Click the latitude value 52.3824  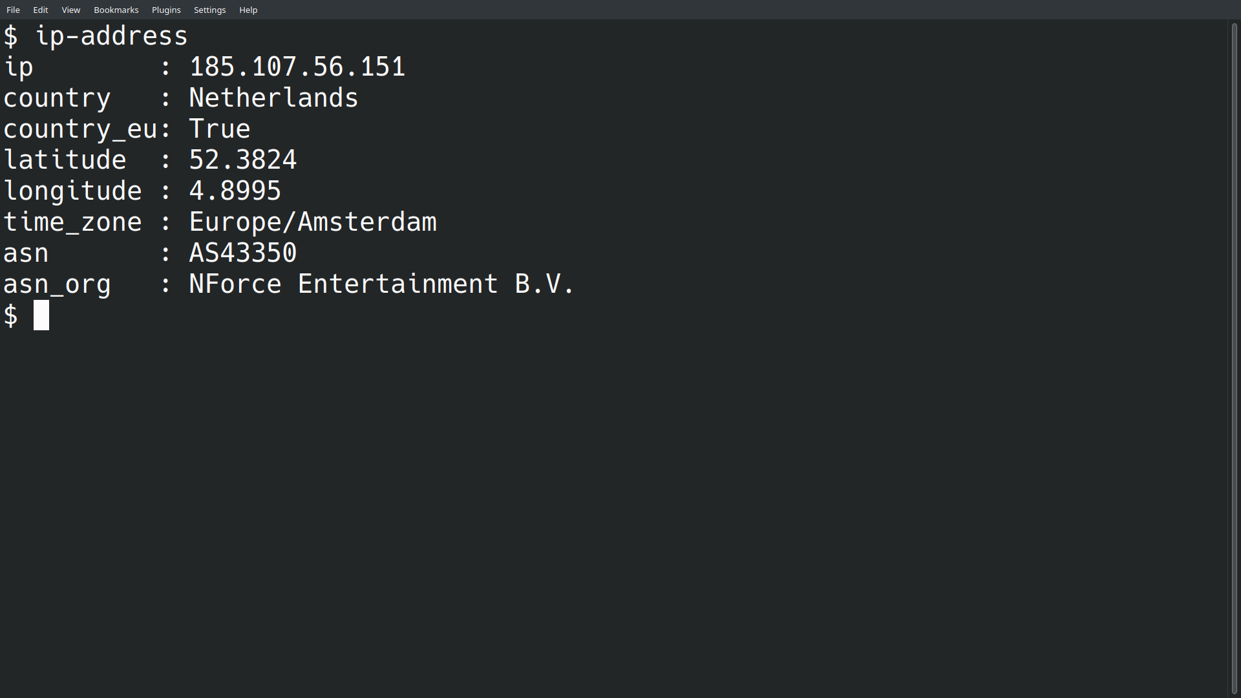point(242,160)
